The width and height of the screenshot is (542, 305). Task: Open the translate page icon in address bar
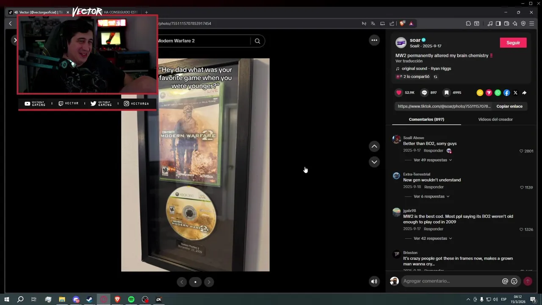tap(373, 23)
